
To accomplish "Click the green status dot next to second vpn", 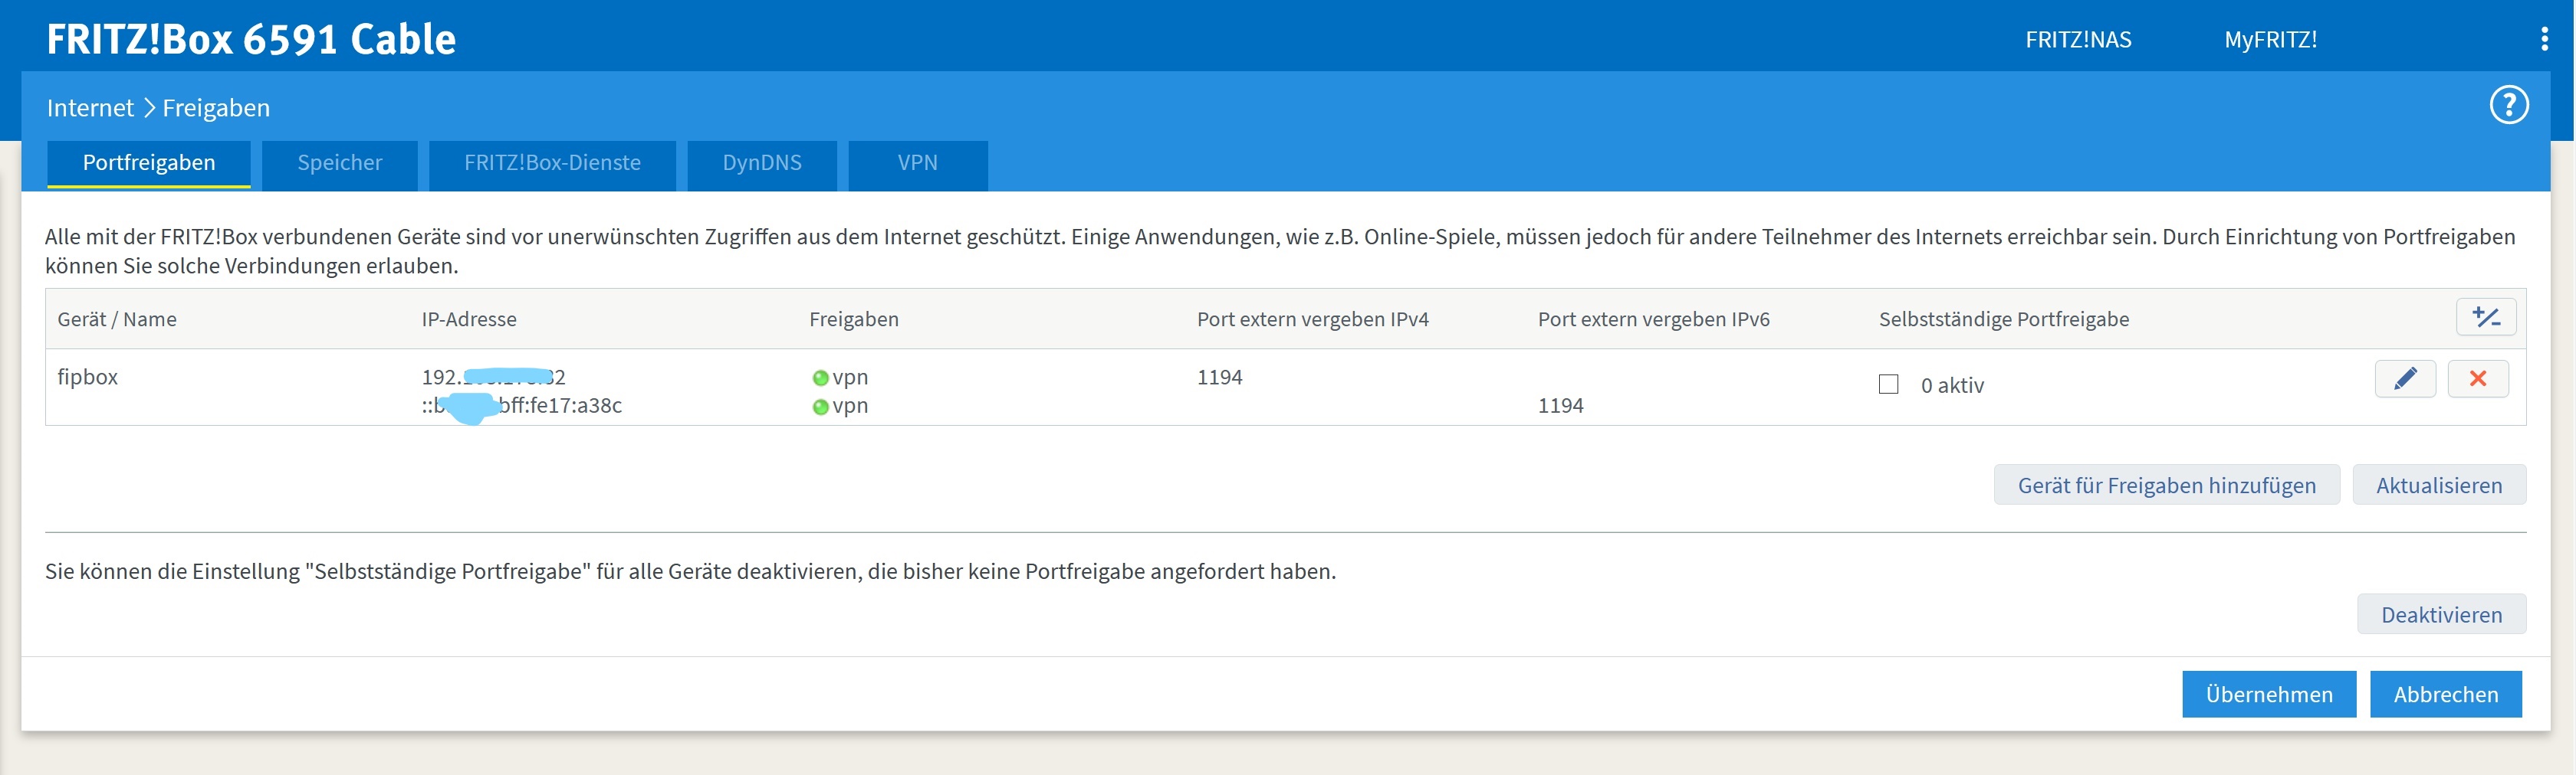I will pyautogui.click(x=820, y=407).
